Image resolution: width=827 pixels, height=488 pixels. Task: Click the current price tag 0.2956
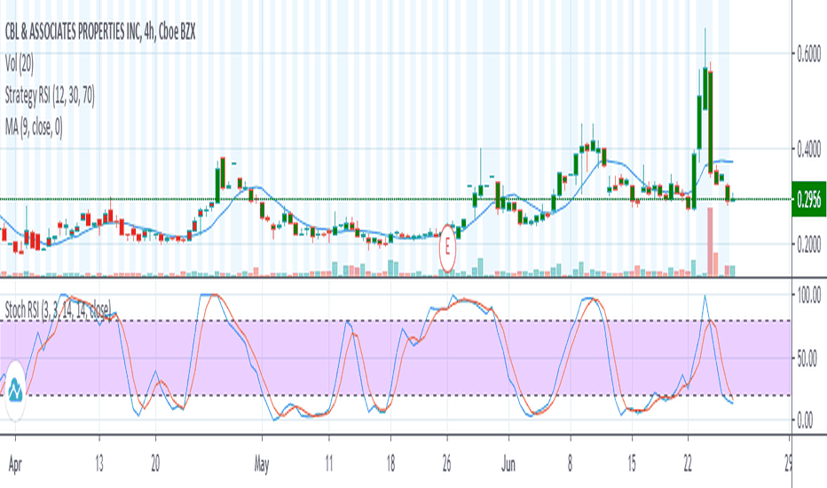pyautogui.click(x=808, y=200)
